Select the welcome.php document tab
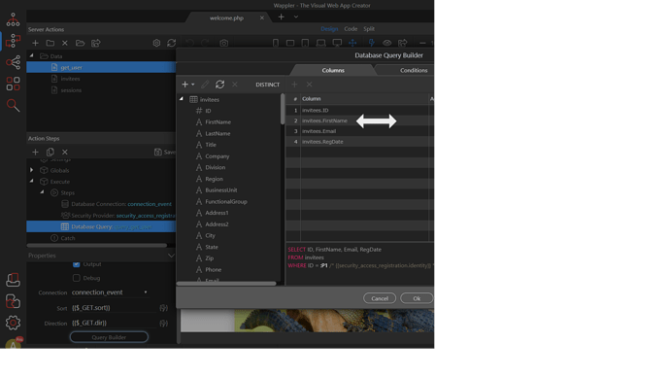Image resolution: width=670 pixels, height=377 pixels. pyautogui.click(x=226, y=17)
